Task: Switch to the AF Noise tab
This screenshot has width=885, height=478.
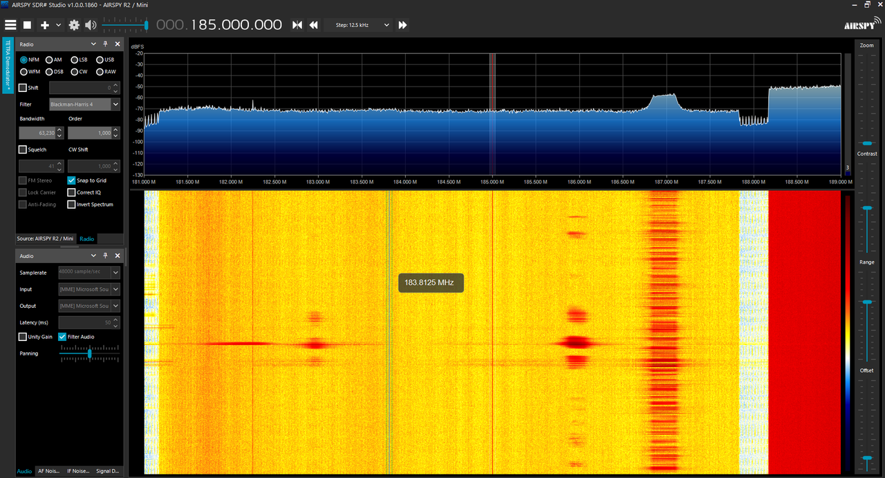Action: coord(48,471)
